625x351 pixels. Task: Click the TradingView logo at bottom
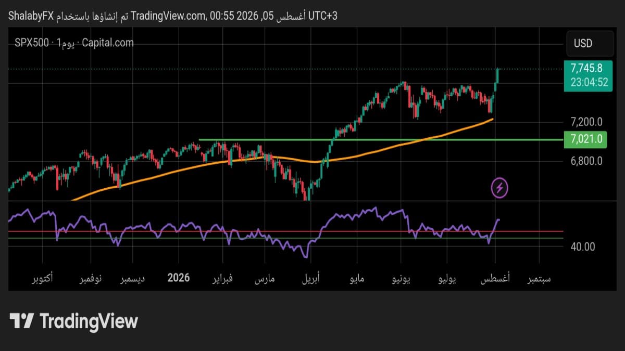coord(74,321)
